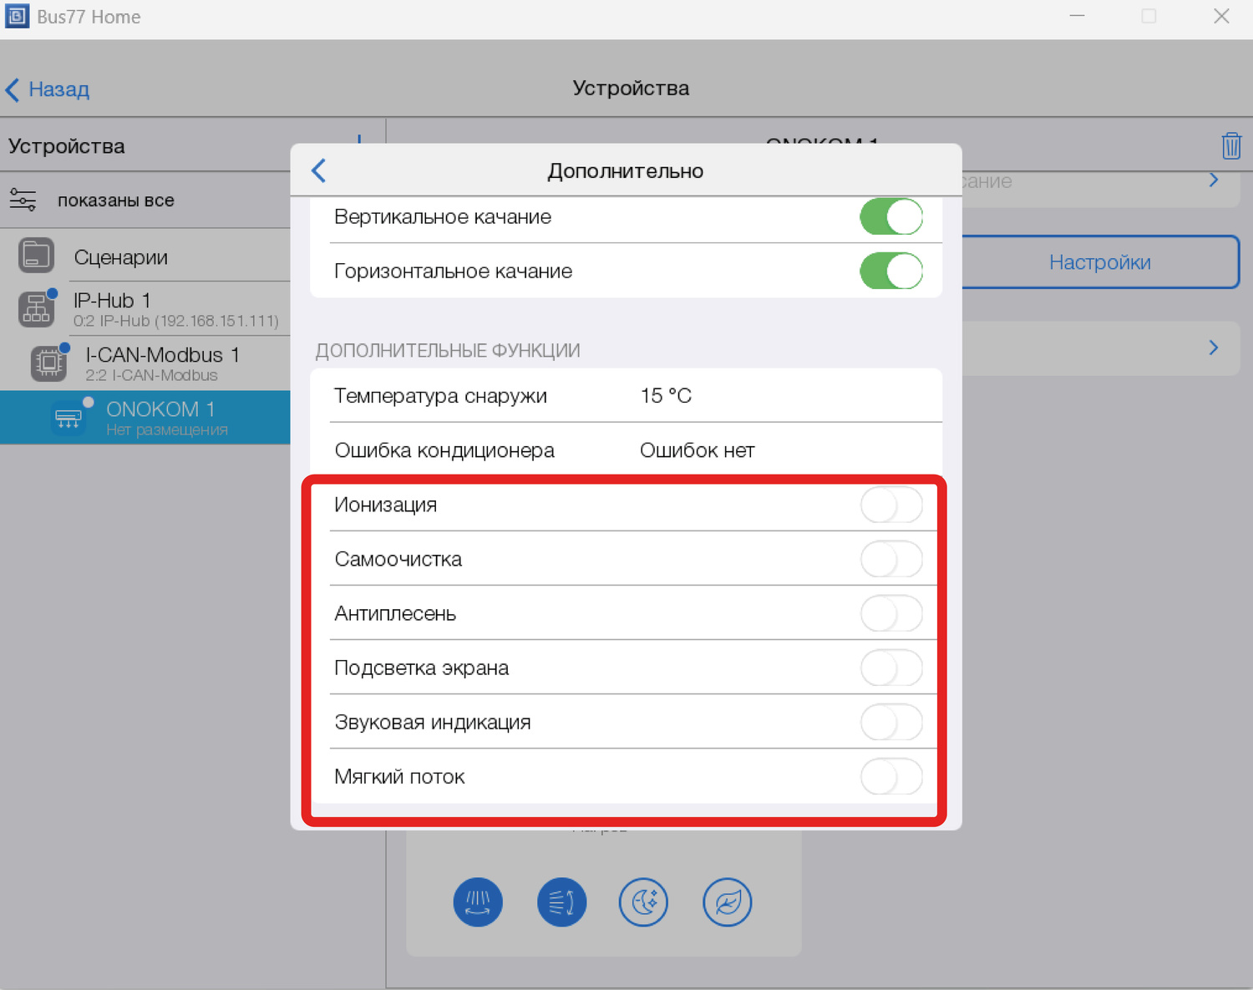Go back from Дополнительно dialog chevron
This screenshot has width=1253, height=990.
tap(319, 170)
